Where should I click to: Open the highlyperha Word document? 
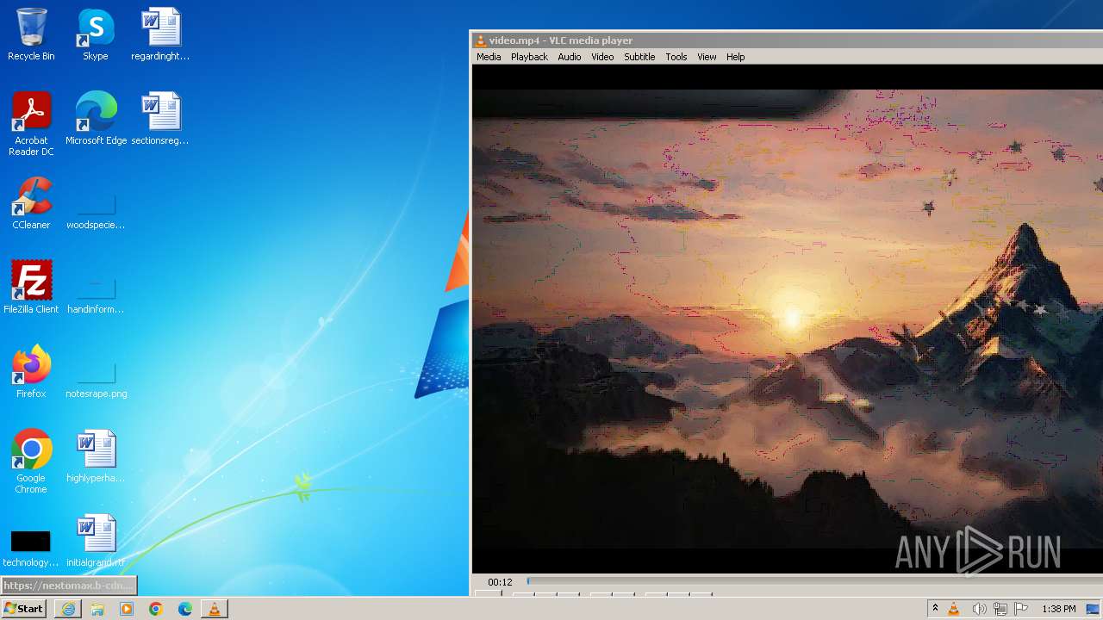(x=96, y=456)
